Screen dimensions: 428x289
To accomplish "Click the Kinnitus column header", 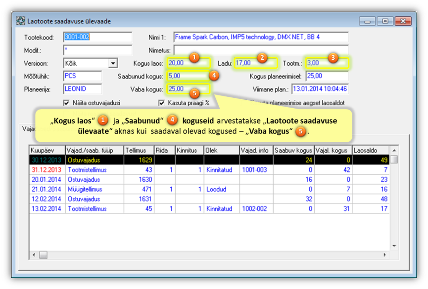I will 190,150.
